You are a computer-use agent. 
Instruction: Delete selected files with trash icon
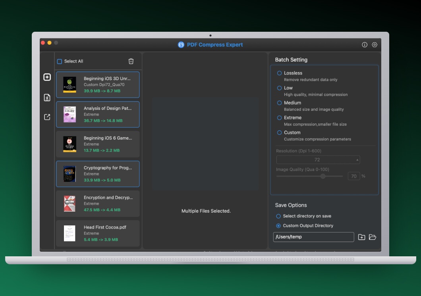coord(131,61)
